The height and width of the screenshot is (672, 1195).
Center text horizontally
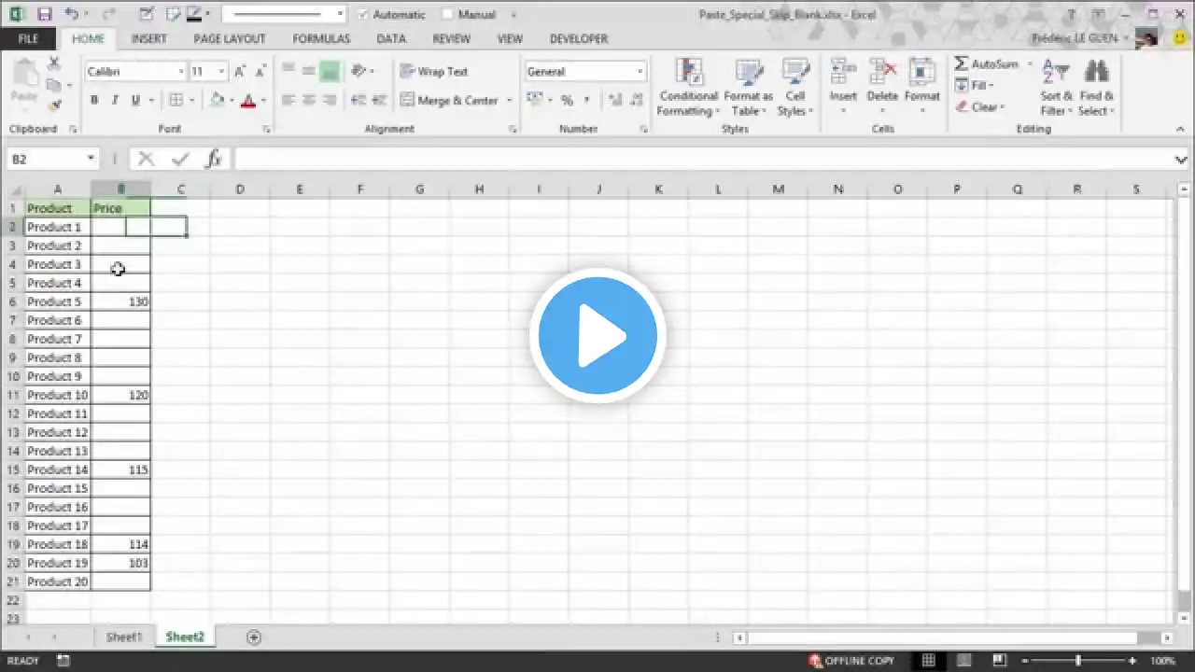308,101
